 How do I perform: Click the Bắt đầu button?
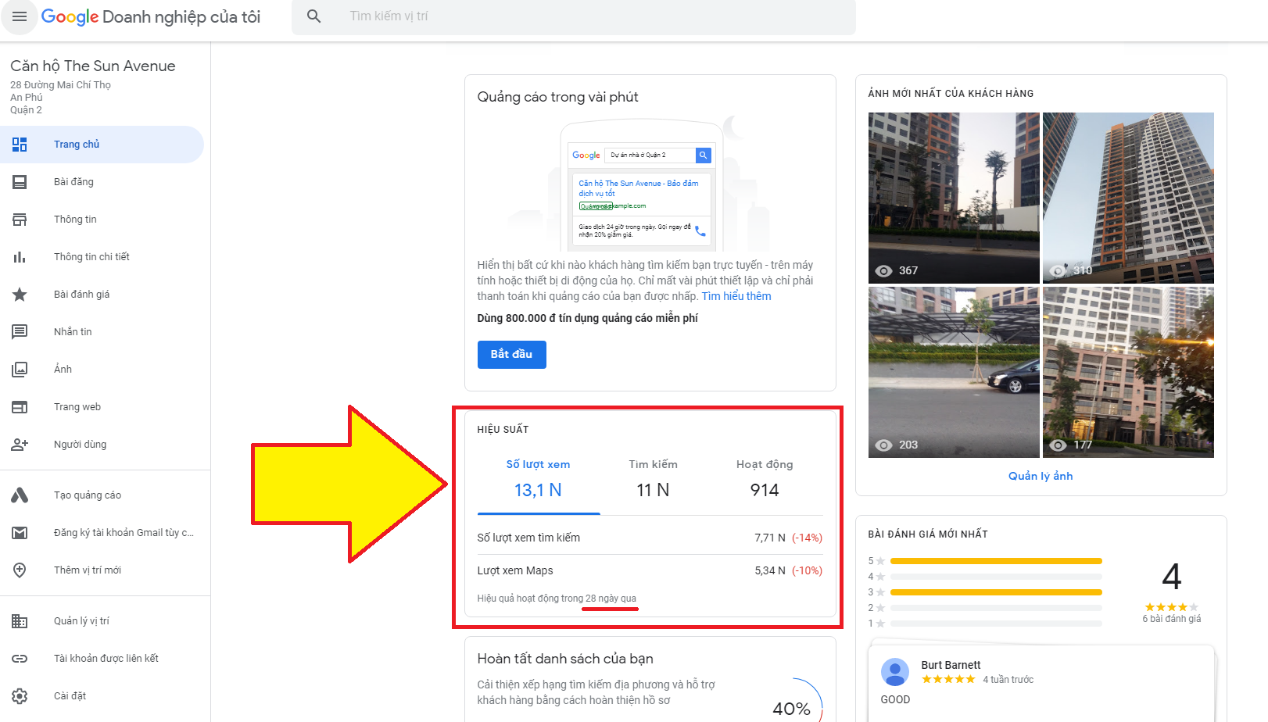(511, 354)
